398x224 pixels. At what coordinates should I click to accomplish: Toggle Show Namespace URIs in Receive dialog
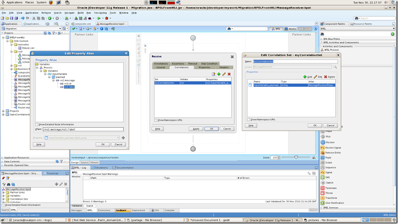pyautogui.click(x=156, y=120)
